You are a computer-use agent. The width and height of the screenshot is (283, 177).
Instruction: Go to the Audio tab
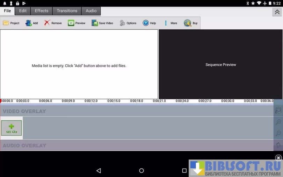coord(91,11)
